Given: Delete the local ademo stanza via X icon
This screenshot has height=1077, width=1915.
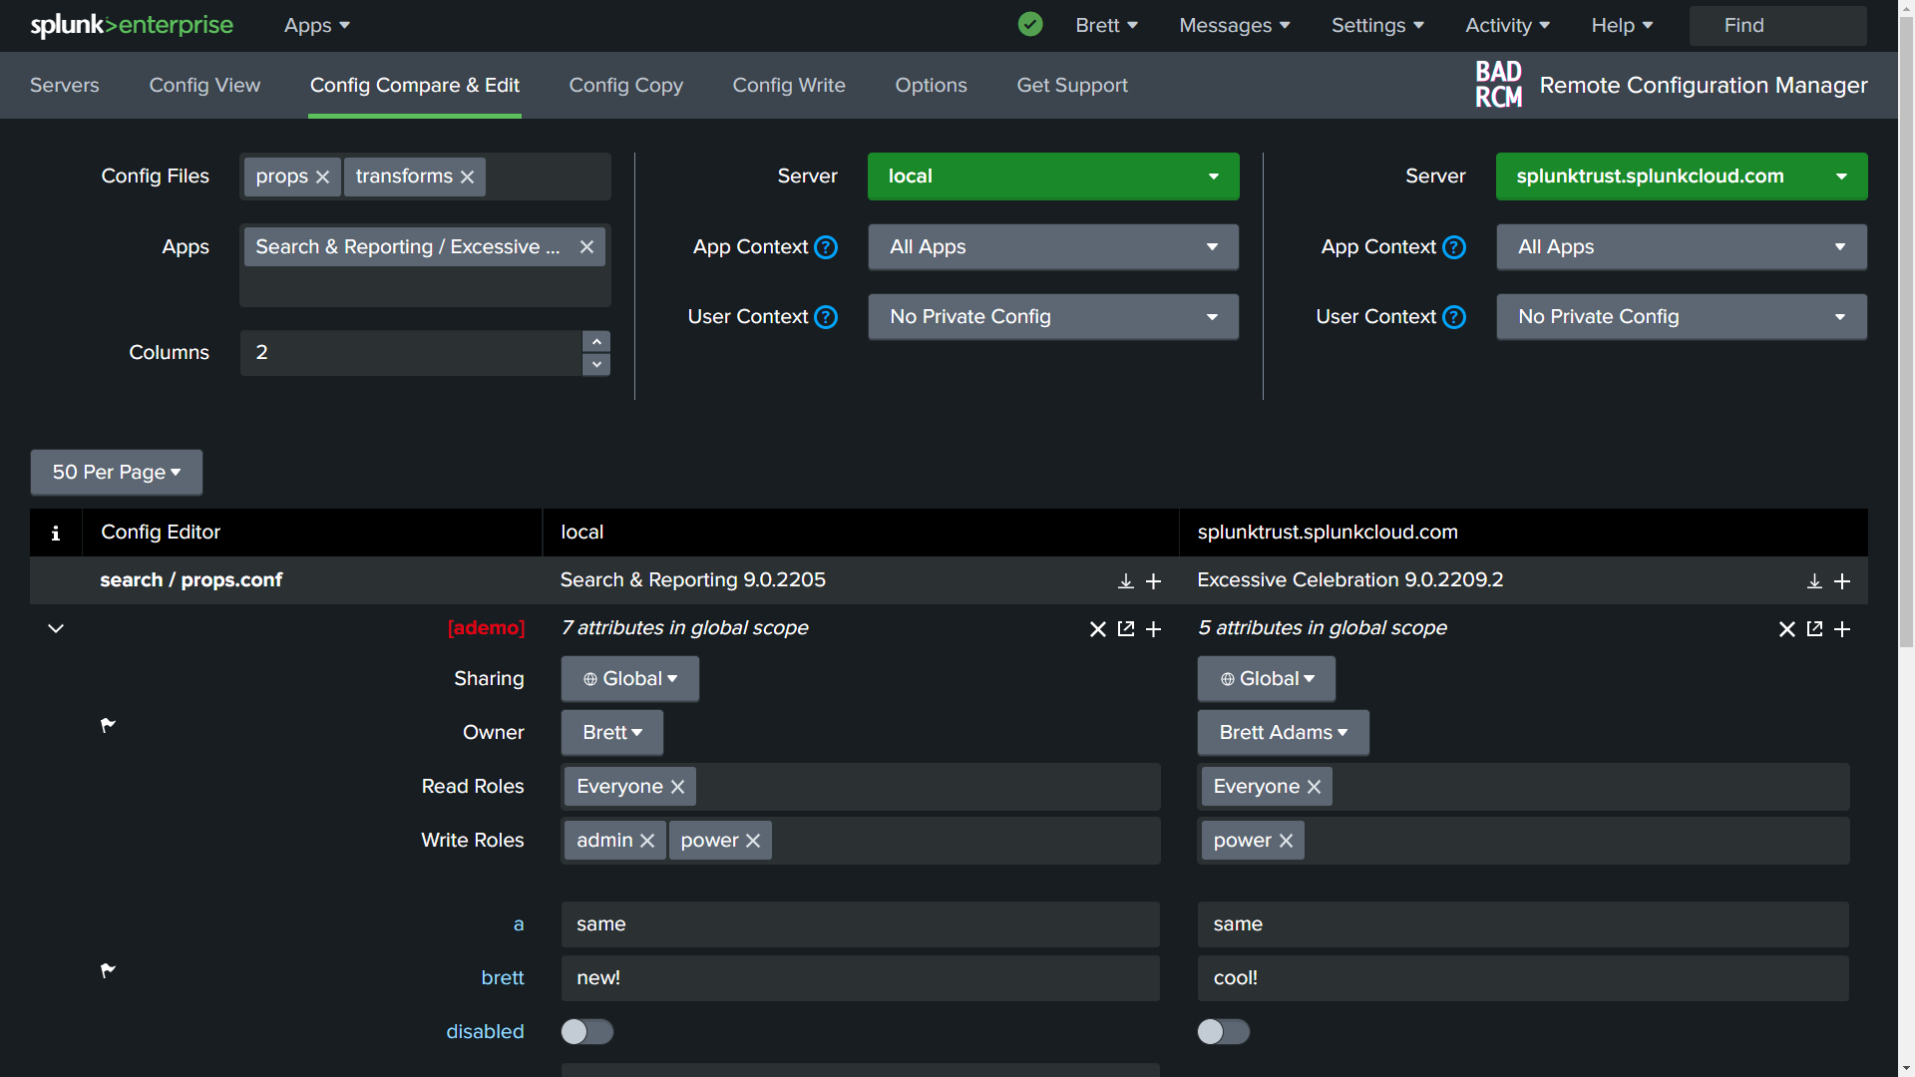Looking at the screenshot, I should coord(1097,629).
